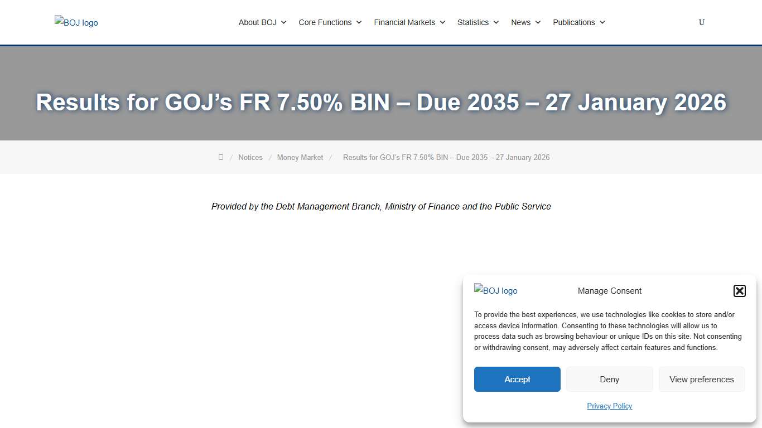The image size is (762, 428).
Task: Click the BOJ logo inside the consent popup
Action: tap(495, 290)
